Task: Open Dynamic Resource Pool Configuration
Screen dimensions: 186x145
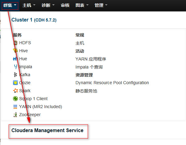Action: (112, 83)
